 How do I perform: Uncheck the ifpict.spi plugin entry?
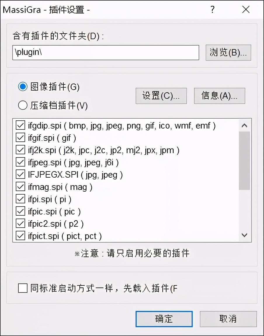[20, 236]
